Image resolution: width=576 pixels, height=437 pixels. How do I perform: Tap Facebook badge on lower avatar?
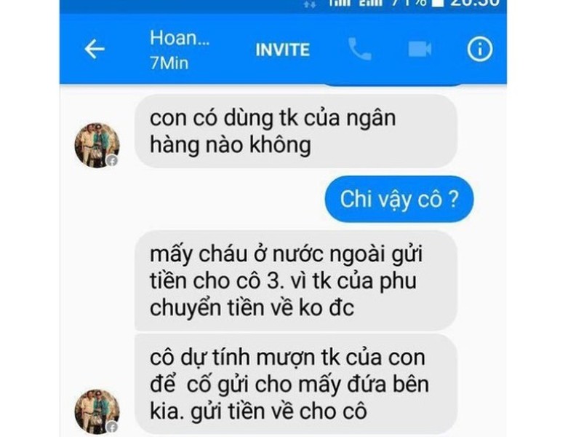click(x=113, y=427)
